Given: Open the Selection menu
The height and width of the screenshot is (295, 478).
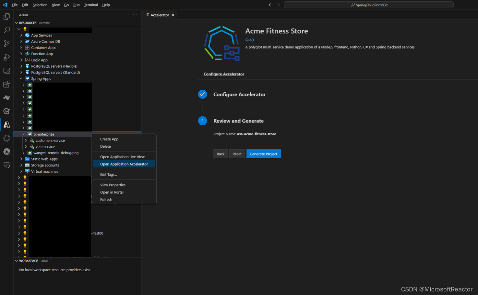Looking at the screenshot, I should coord(40,5).
